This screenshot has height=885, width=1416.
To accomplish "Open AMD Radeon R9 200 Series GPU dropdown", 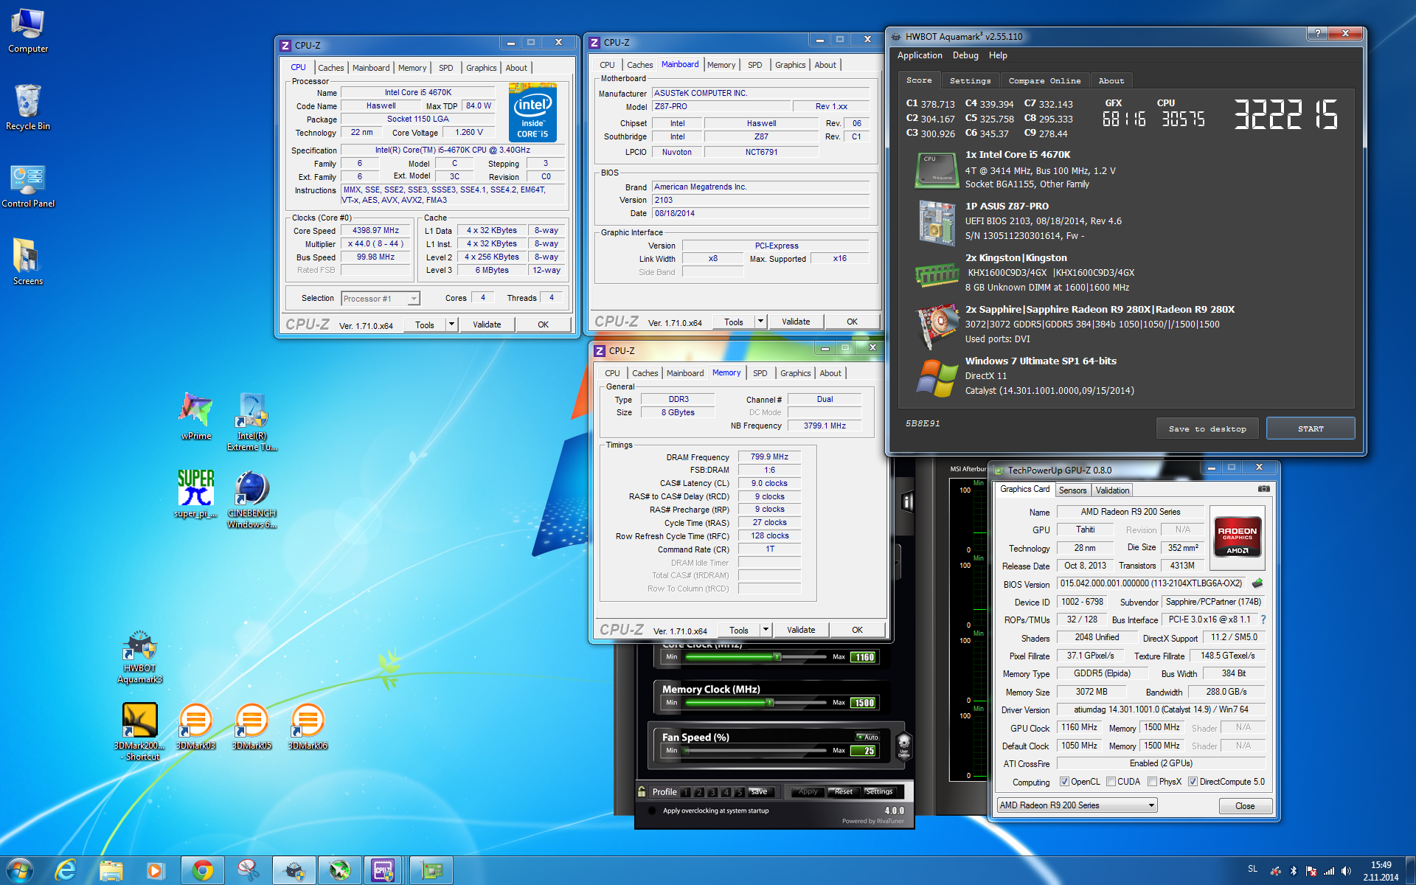I will click(1077, 805).
